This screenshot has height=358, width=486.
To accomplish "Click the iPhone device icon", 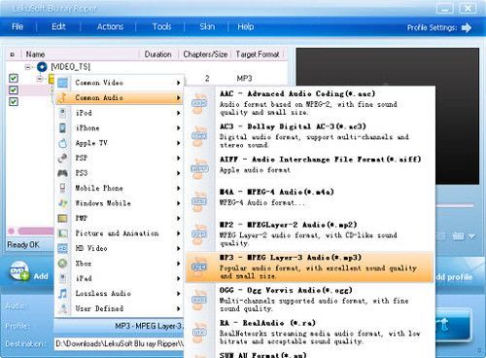I will pos(63,127).
